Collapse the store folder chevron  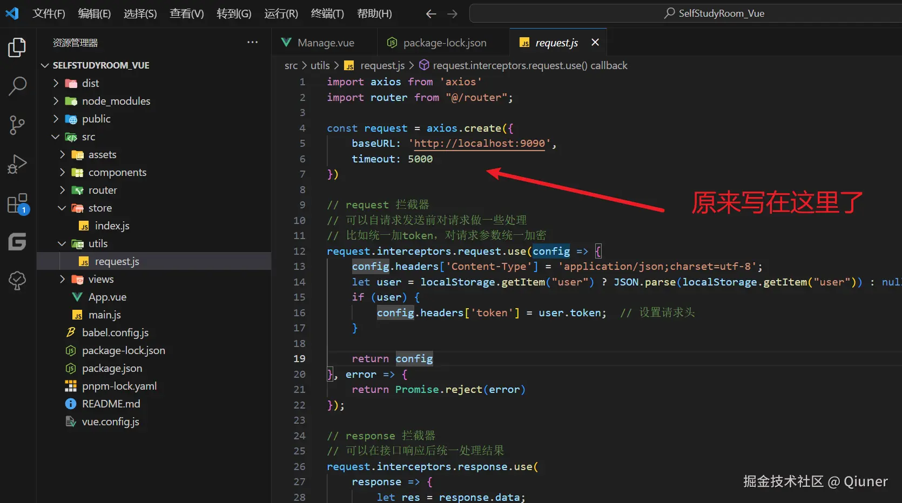tap(62, 208)
